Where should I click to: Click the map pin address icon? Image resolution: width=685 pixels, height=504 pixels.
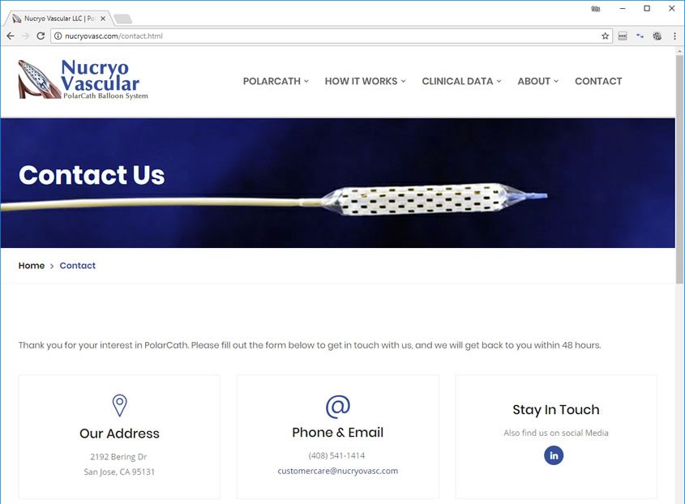coord(119,405)
